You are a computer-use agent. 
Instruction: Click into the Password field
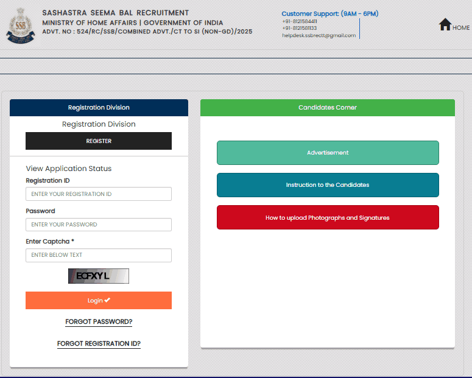point(99,225)
